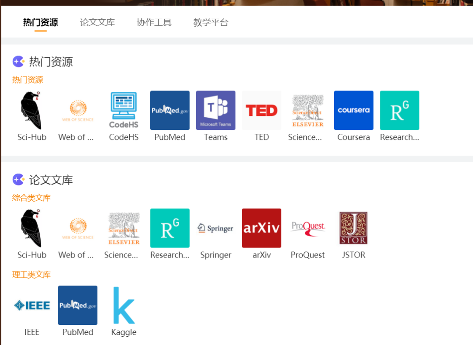Launch the Microsoft Teams icon
Viewport: 473px width, 345px height.
pos(215,111)
